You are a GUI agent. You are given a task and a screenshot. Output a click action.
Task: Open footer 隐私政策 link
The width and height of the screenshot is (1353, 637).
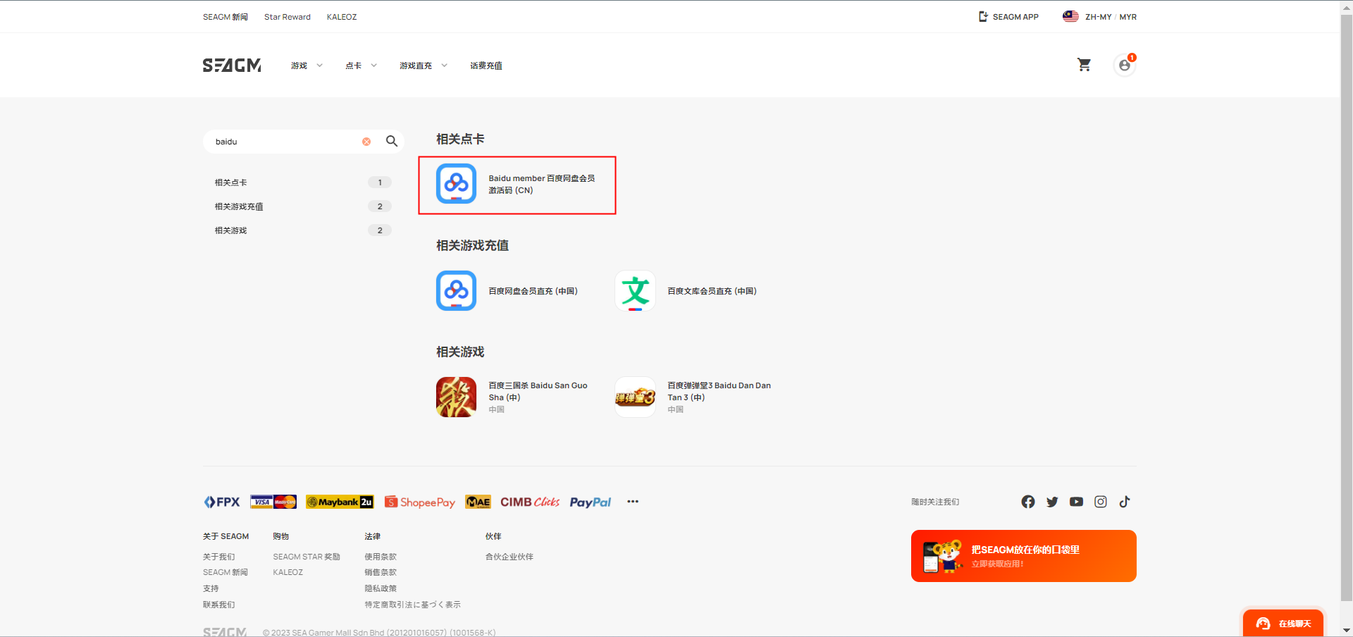coord(381,588)
